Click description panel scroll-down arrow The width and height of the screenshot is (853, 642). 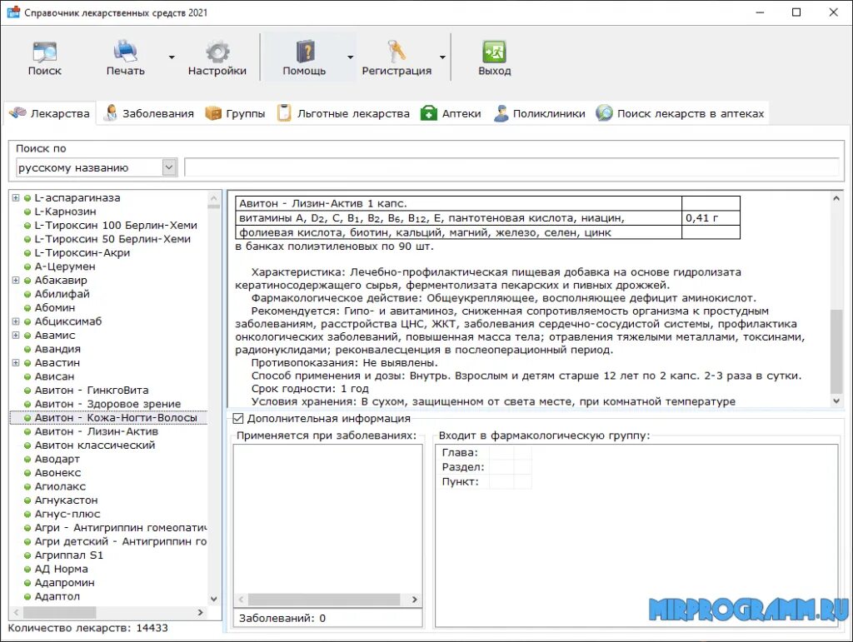pyautogui.click(x=836, y=401)
